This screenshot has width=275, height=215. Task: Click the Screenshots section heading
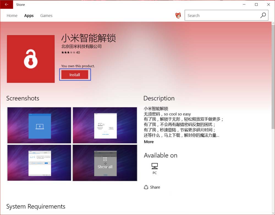pos(23,98)
